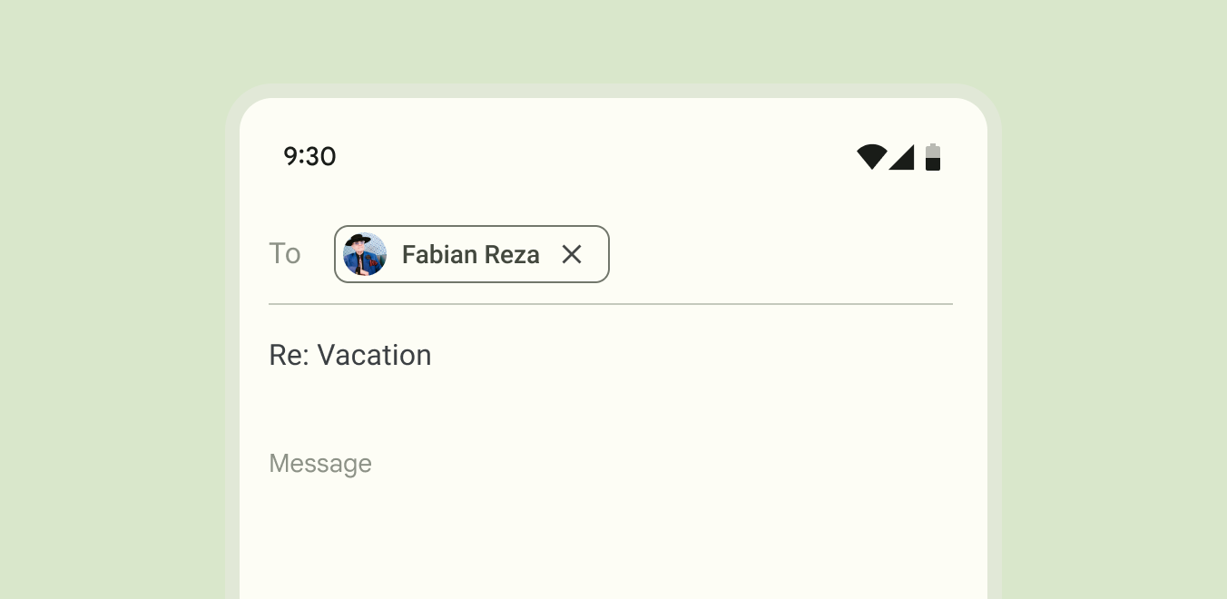Viewport: 1227px width, 599px height.
Task: Click the clock showing 9:30
Action: pos(309,156)
